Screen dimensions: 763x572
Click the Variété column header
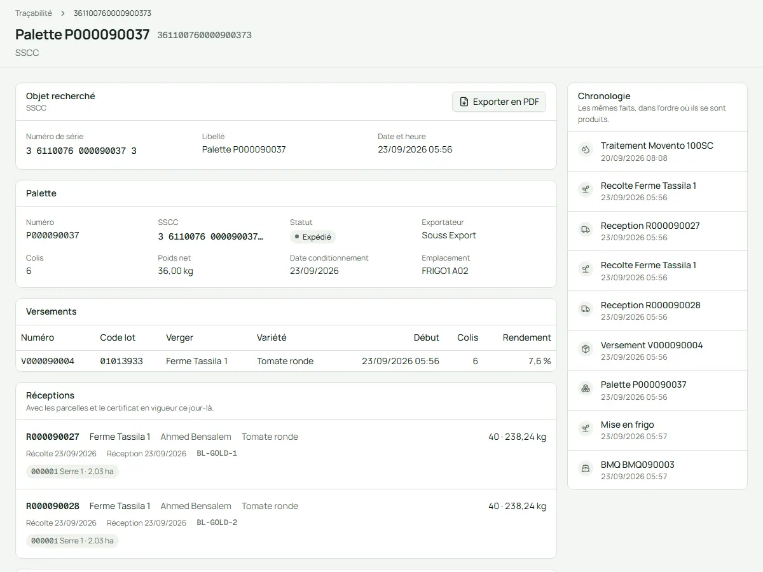(x=272, y=337)
